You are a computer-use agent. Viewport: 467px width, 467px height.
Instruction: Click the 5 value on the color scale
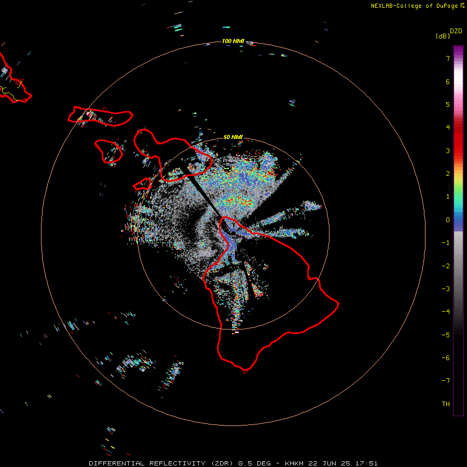(448, 104)
